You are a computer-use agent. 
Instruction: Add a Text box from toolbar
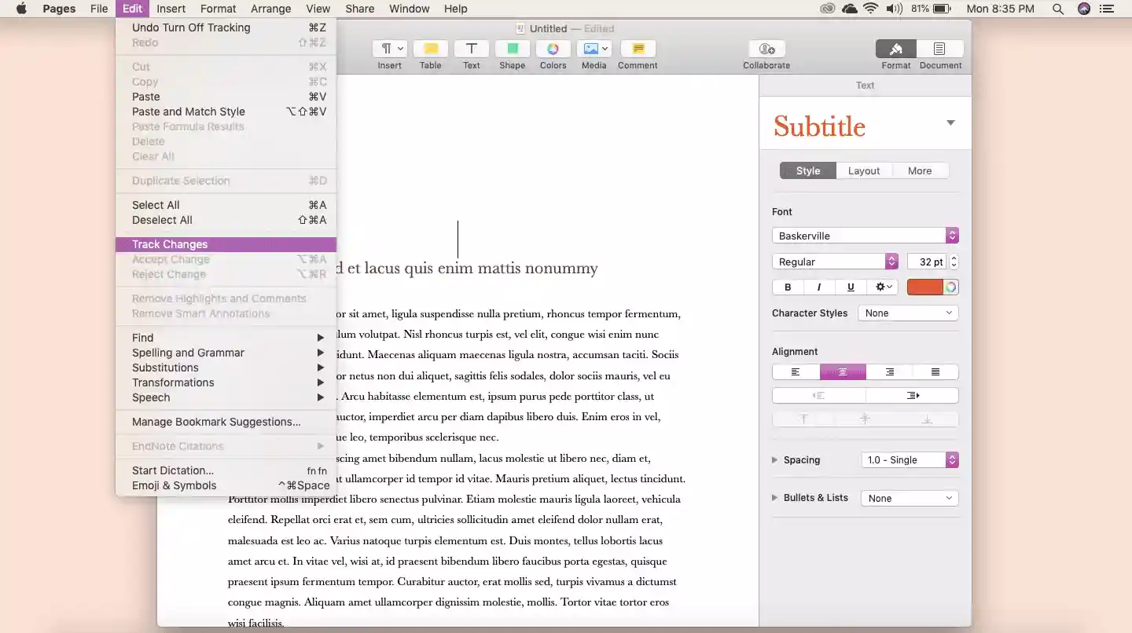pos(471,49)
